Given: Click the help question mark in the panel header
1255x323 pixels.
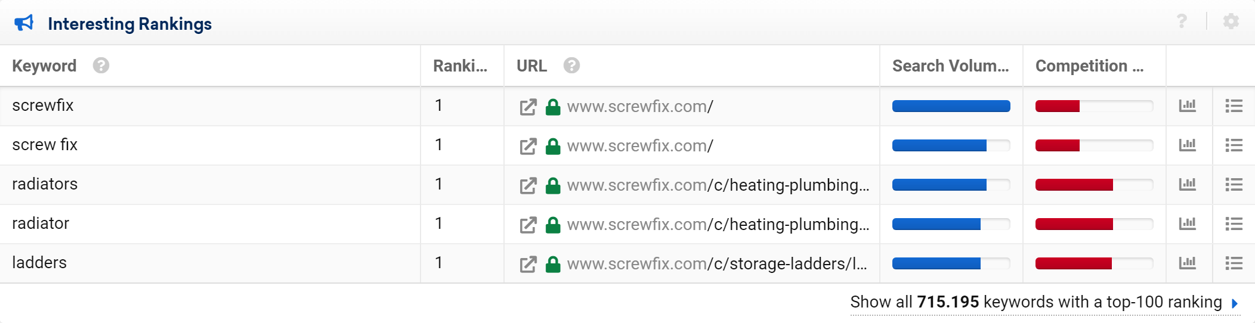Looking at the screenshot, I should tap(1182, 21).
